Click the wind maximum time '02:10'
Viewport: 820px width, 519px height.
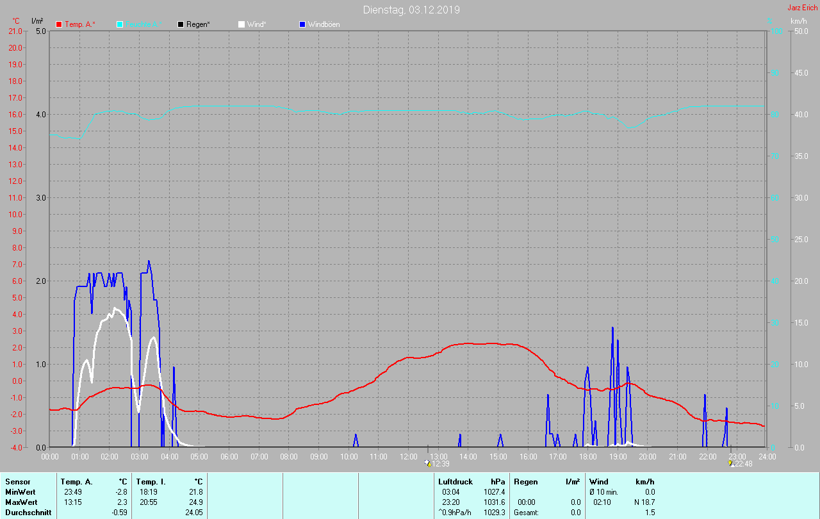tap(602, 502)
